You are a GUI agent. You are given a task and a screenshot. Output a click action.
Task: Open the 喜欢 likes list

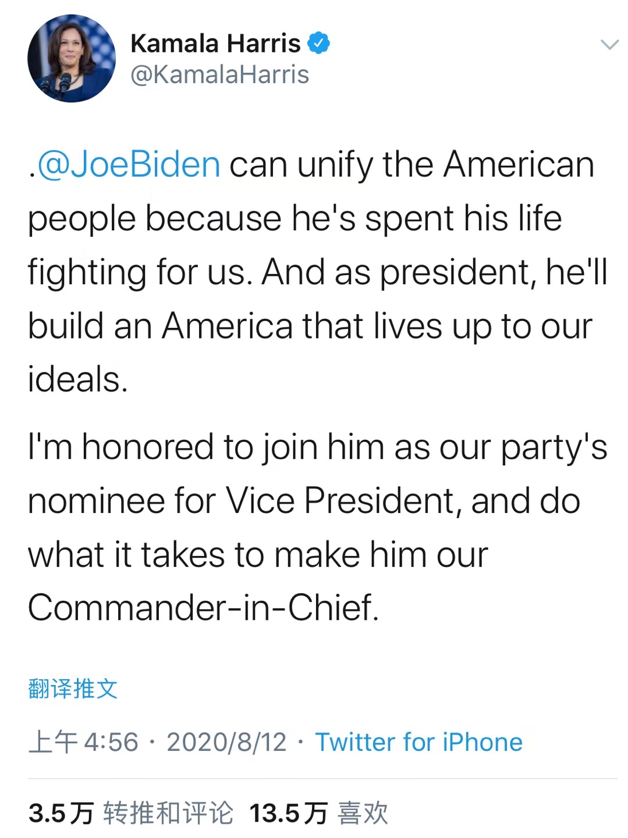tap(363, 813)
